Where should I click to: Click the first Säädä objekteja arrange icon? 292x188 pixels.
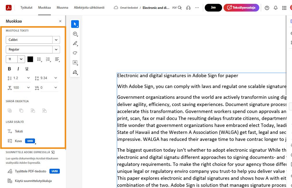(10, 111)
